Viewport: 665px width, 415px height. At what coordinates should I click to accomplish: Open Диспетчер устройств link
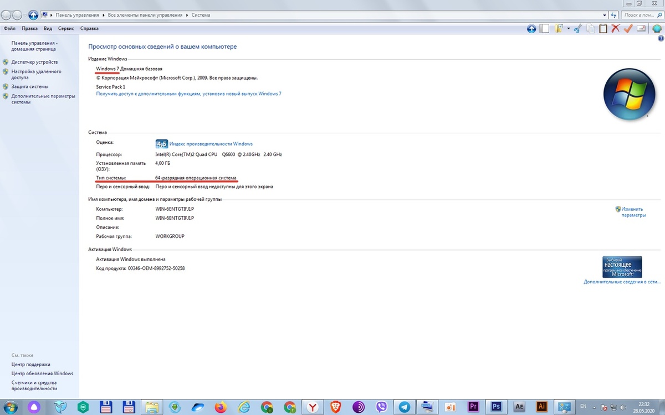click(x=34, y=62)
